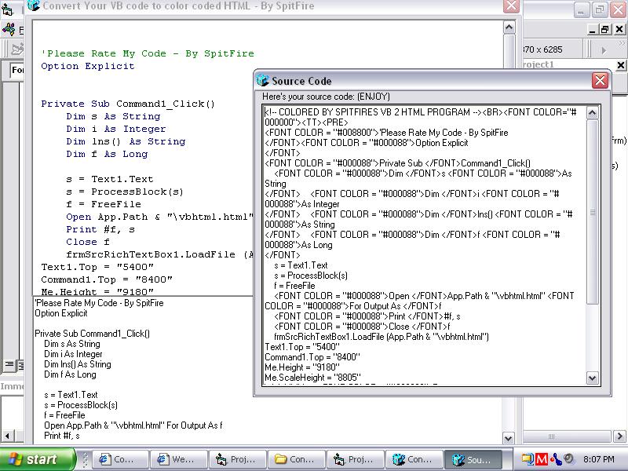Image resolution: width=628 pixels, height=471 pixels.
Task: Click the red M tray icon
Action: 540,459
